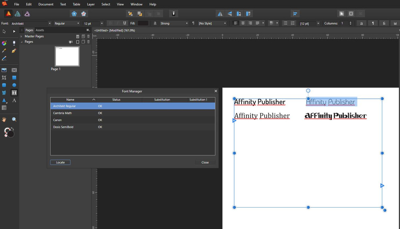This screenshot has height=229, width=400.
Task: Select the View hand tool
Action: 4,119
